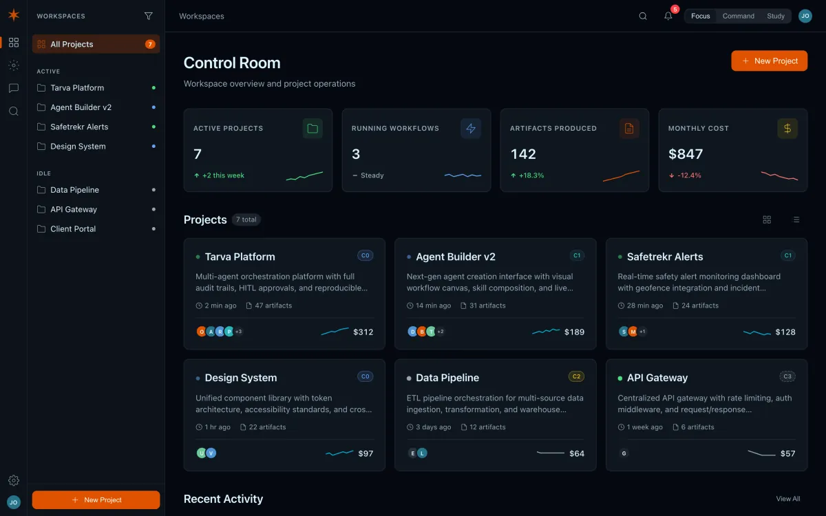Select the Study mode tab

coord(776,16)
